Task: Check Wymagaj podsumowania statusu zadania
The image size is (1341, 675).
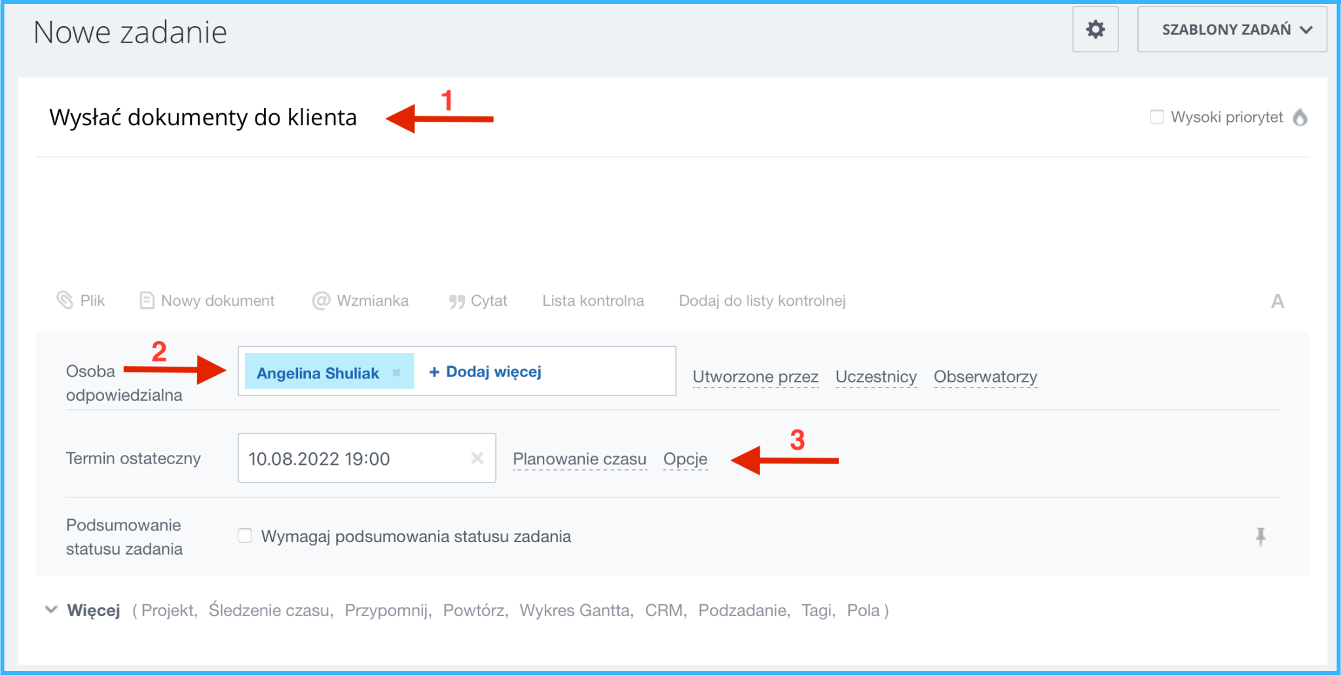Action: tap(245, 536)
